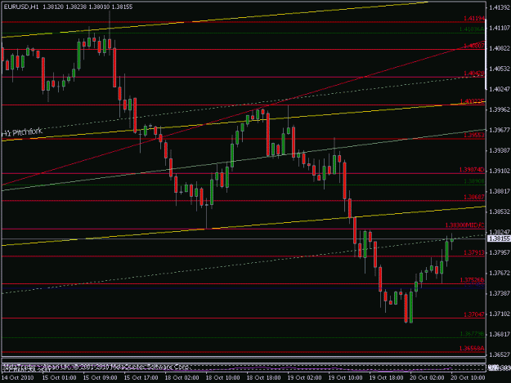Viewport: 511px width, 383px height.
Task: Click 1.39962 on the price axis
Action: coord(500,109)
